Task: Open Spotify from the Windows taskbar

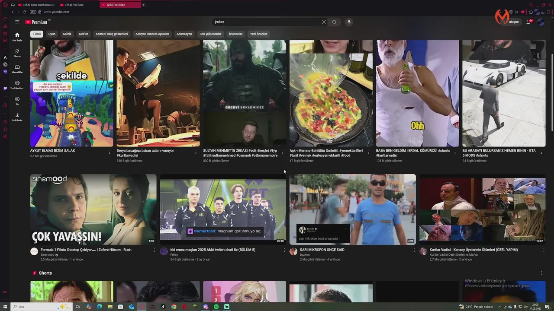Action: pyautogui.click(x=216, y=307)
